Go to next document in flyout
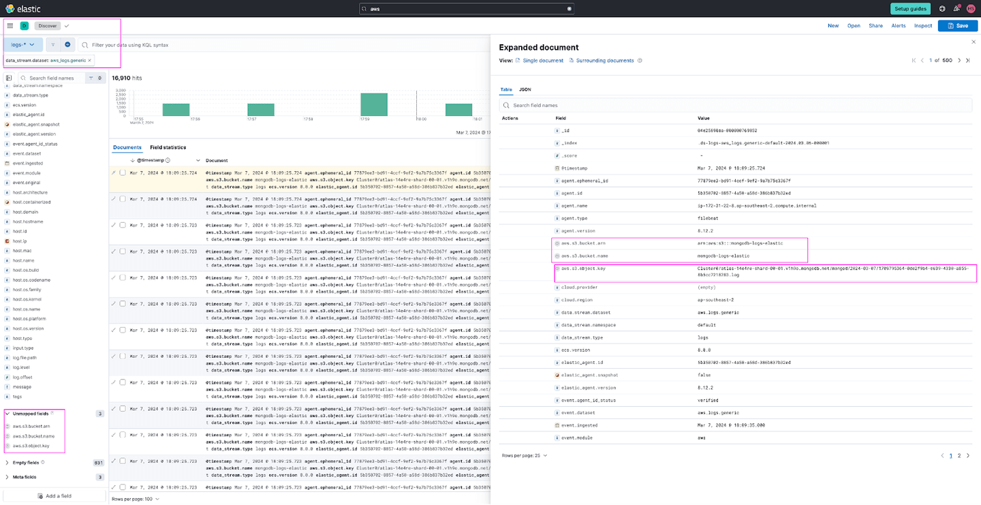The height and width of the screenshot is (505, 981). [x=960, y=61]
